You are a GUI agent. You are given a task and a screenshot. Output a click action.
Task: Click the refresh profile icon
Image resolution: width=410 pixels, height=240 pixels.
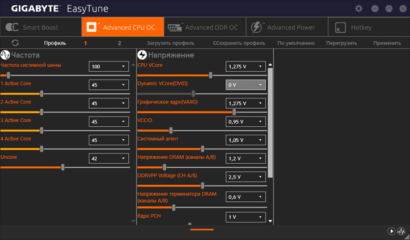click(x=15, y=43)
